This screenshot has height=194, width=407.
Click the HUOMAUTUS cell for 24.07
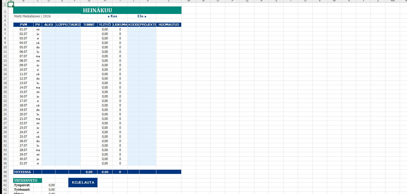pos(169,132)
